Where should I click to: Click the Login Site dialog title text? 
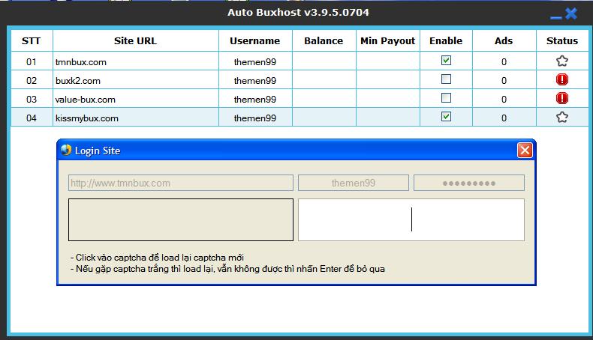tap(97, 151)
